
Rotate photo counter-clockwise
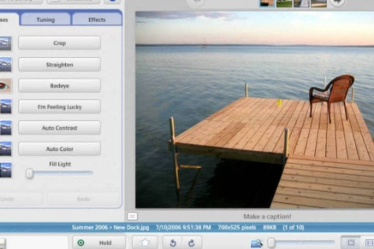click(173, 243)
